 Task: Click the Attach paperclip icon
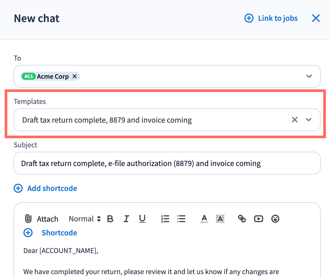28,219
